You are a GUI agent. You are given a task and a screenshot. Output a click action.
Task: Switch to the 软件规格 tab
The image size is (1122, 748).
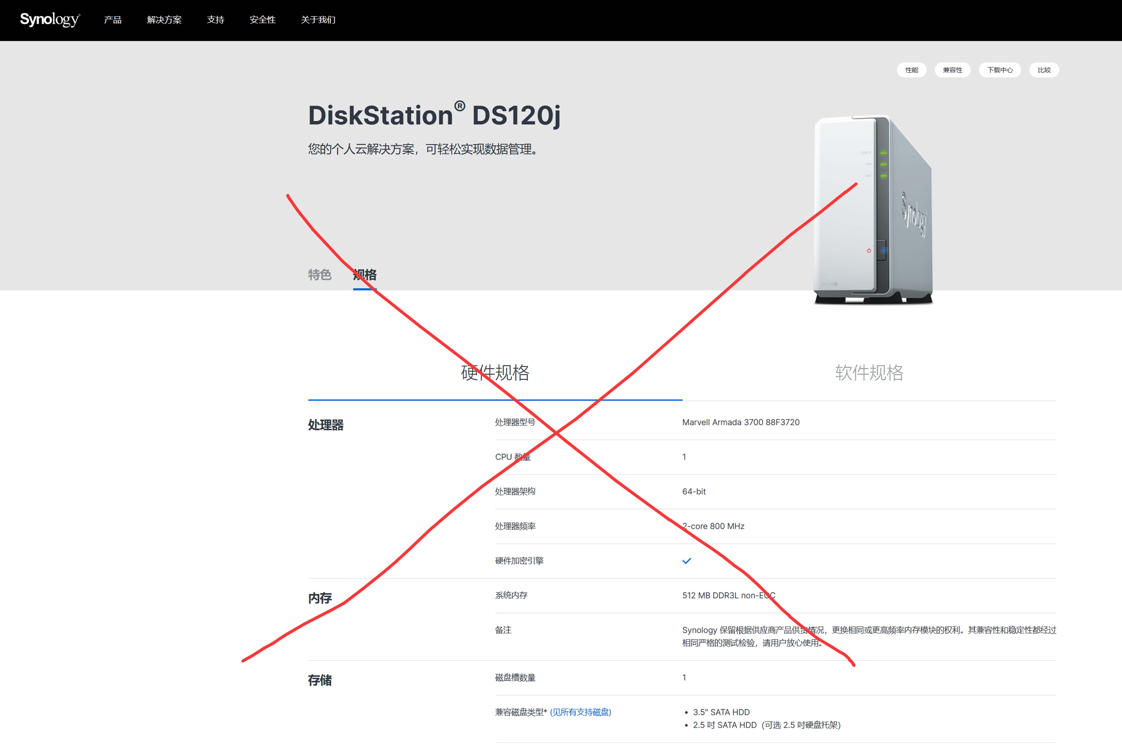pyautogui.click(x=869, y=373)
